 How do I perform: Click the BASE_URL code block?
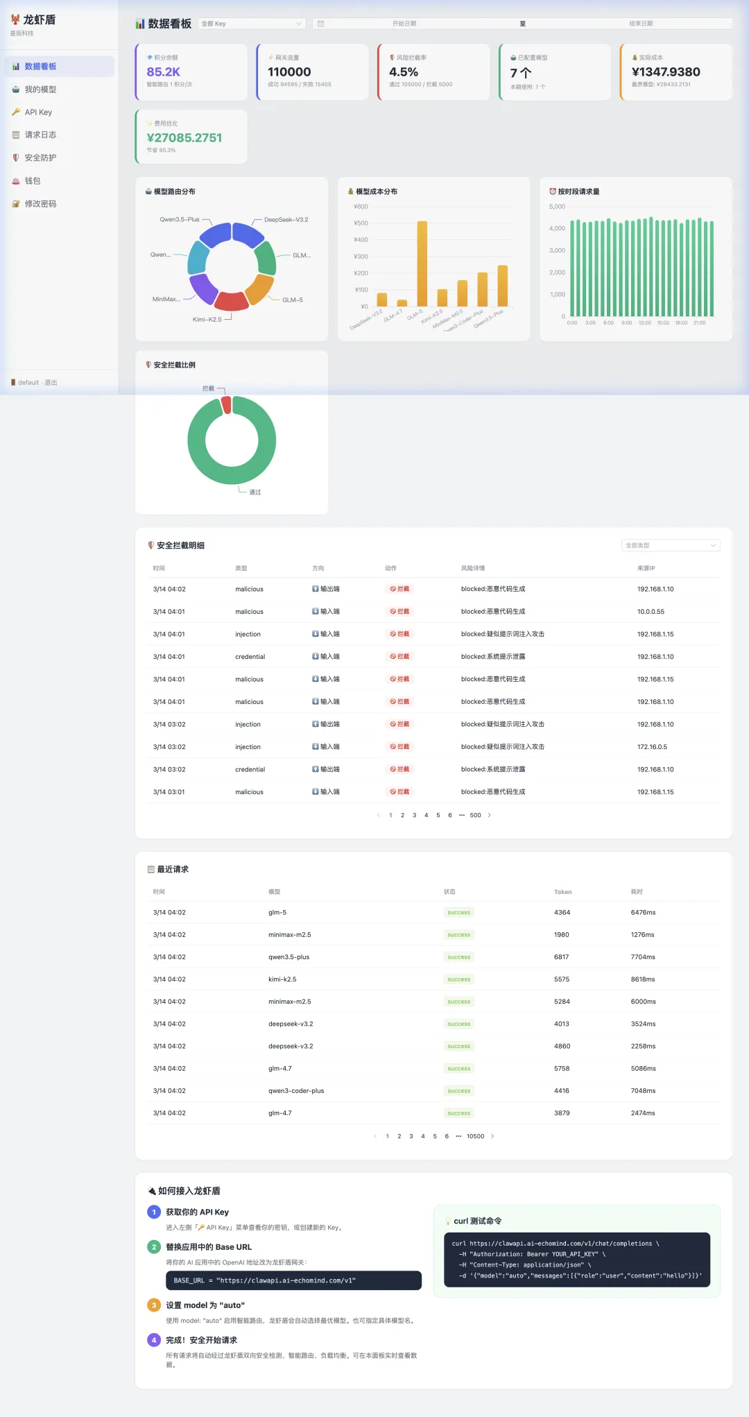[x=293, y=1280]
